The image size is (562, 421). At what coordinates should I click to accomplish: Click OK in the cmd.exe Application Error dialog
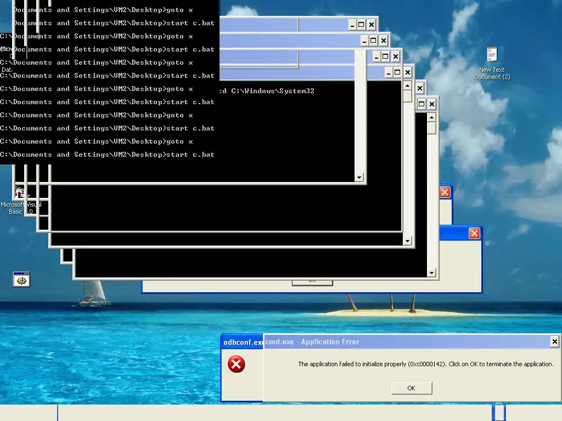click(x=412, y=388)
